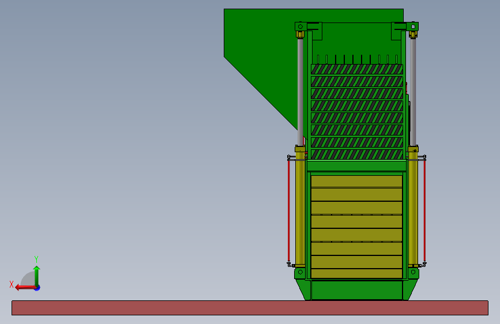Select the left gray hydraulic cylinder rod

coord(300,92)
